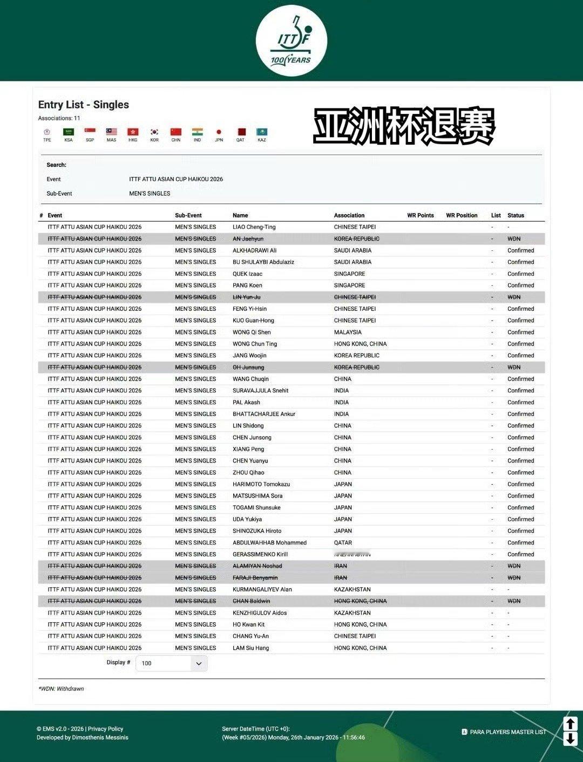Open the Display # dropdown showing 100
Screen dimensions: 583x762
(171, 663)
